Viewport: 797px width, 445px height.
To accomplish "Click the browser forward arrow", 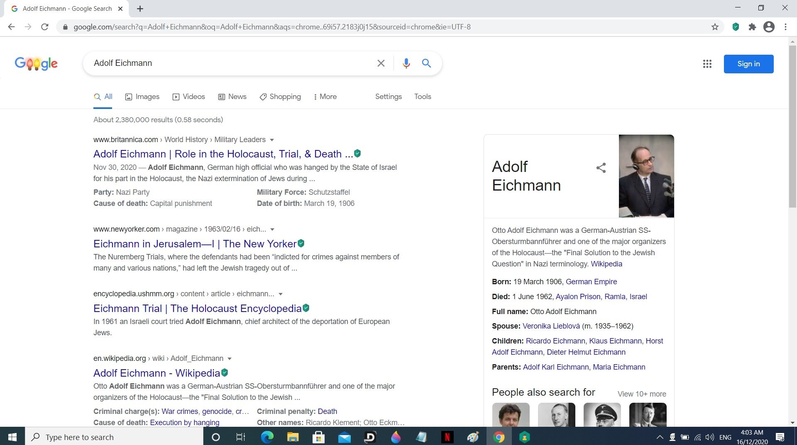I will pyautogui.click(x=28, y=27).
